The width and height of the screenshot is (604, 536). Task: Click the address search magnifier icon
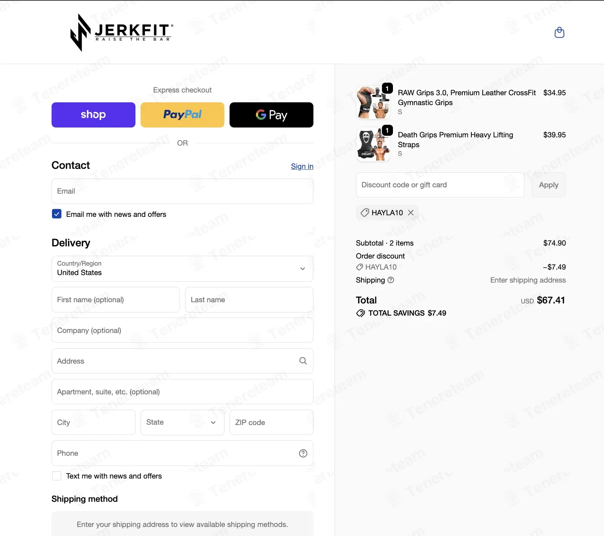coord(303,361)
